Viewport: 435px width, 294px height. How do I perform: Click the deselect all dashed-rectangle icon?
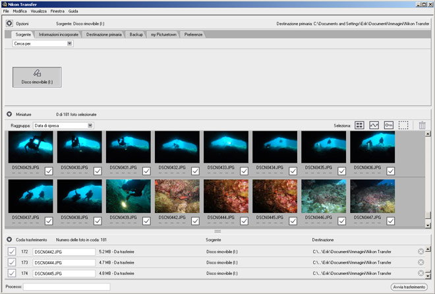404,125
